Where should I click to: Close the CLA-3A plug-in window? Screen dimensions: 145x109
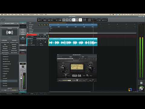(x=58, y=55)
